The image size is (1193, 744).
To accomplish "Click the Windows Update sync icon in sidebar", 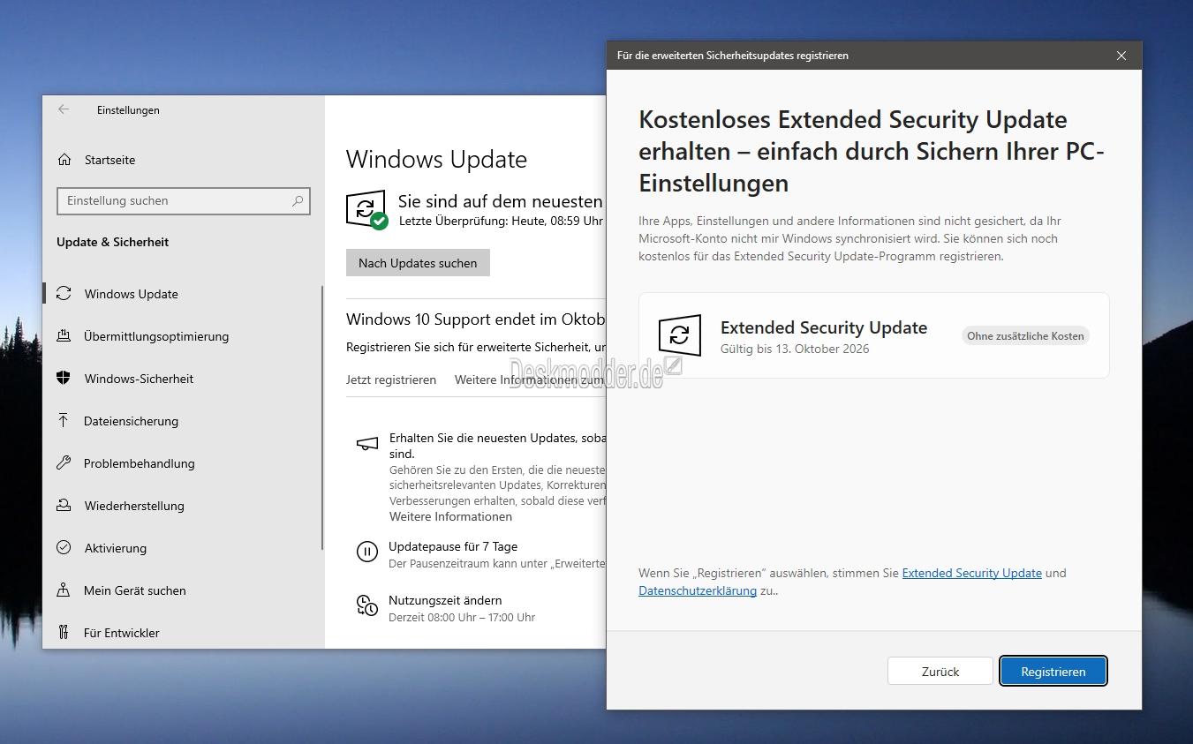I will [64, 294].
